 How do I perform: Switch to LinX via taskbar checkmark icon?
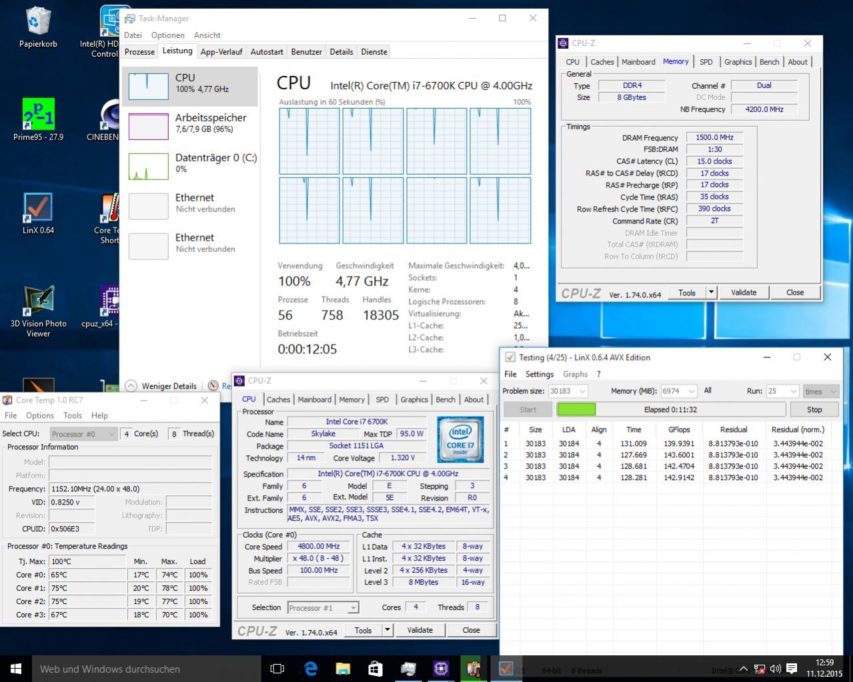click(506, 669)
